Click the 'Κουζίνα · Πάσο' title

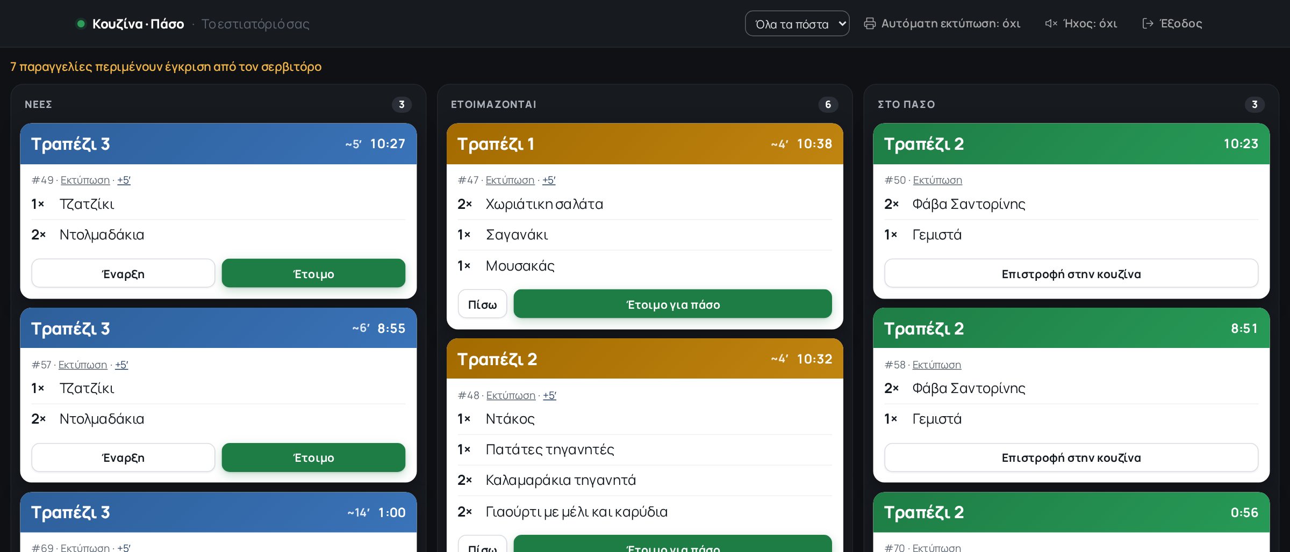click(x=138, y=24)
